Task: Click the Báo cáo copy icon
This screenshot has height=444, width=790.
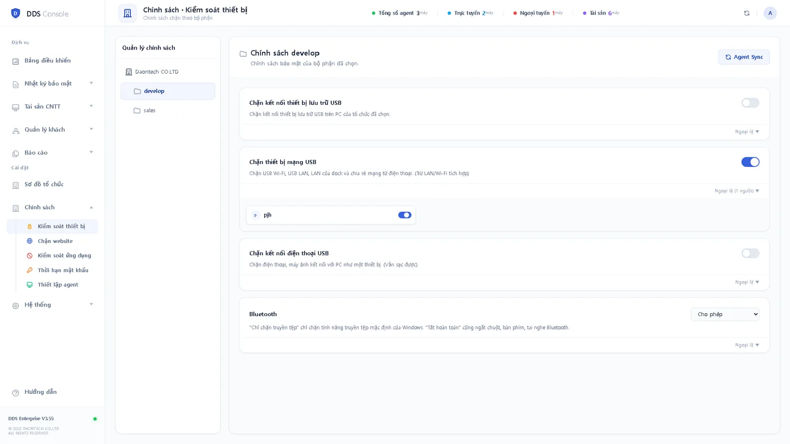Action: click(16, 153)
